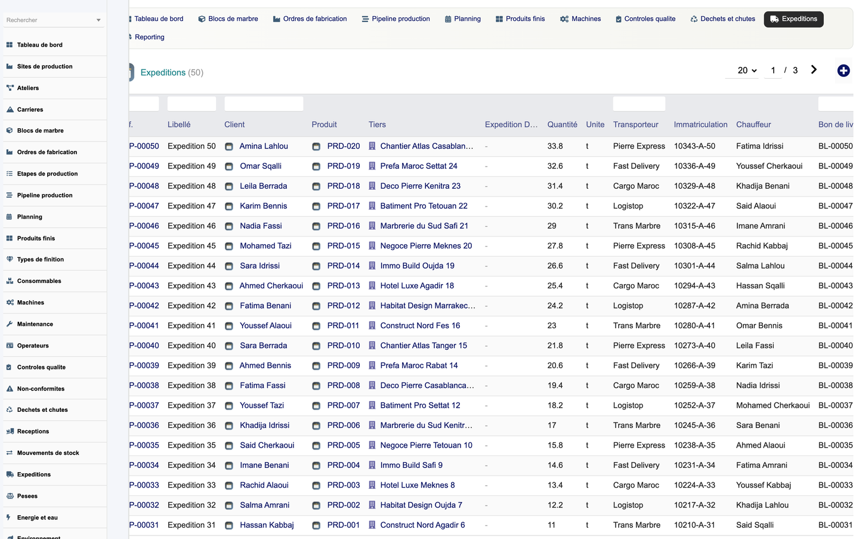Switch to Pipeline production tab

(396, 19)
